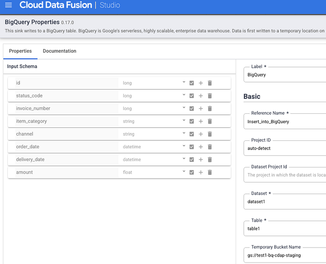
Task: Click the Dataset Project Id field
Action: [285, 175]
